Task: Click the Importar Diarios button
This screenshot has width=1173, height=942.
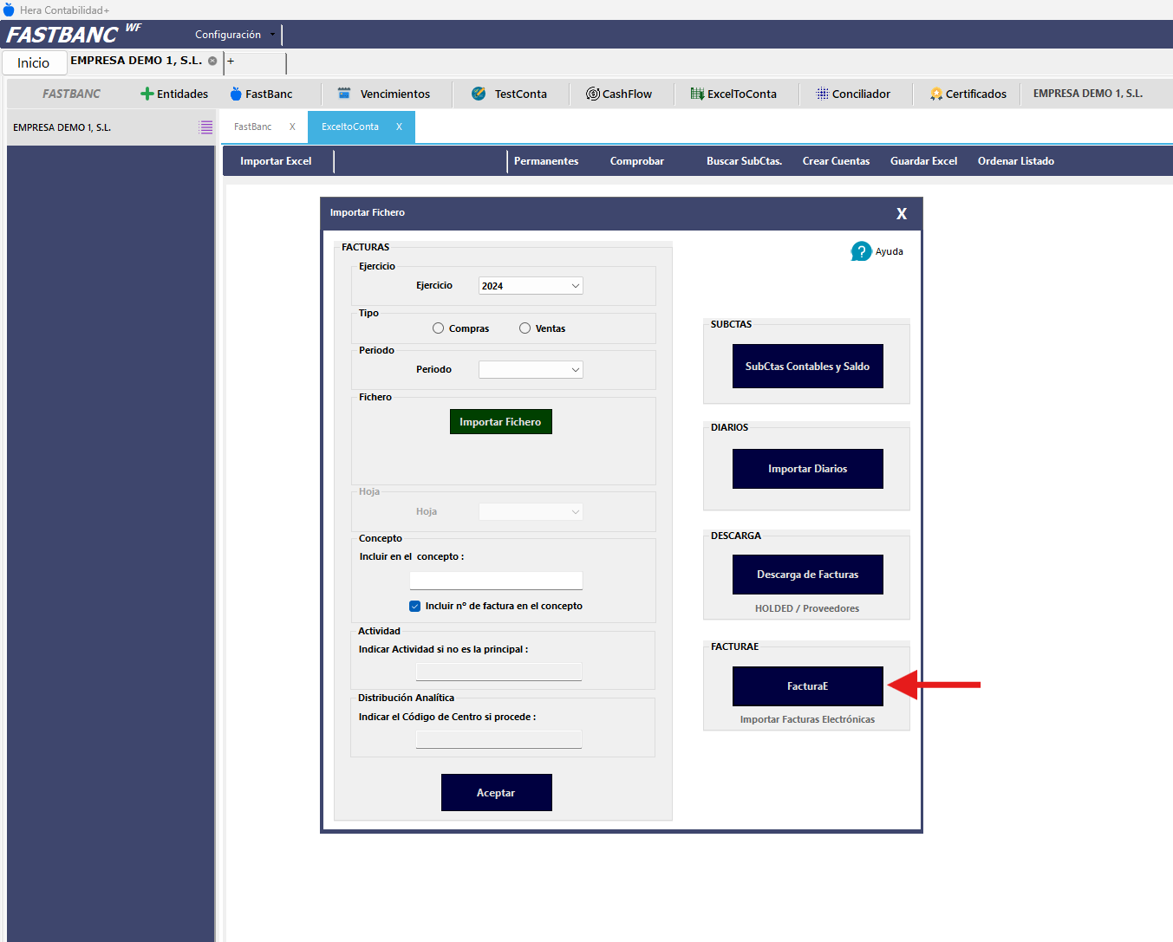Action: [807, 469]
